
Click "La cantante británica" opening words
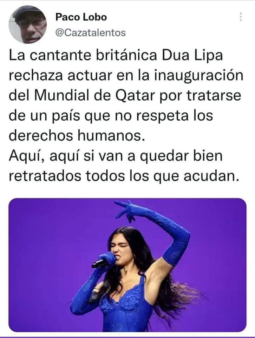pos(83,56)
